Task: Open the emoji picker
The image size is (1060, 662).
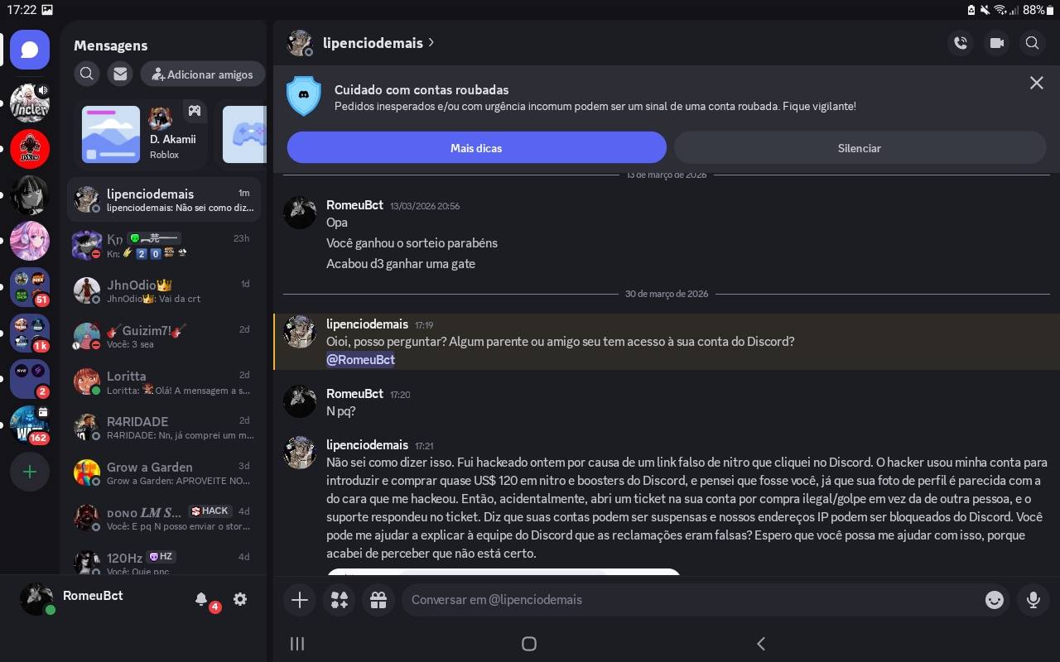Action: 994,599
